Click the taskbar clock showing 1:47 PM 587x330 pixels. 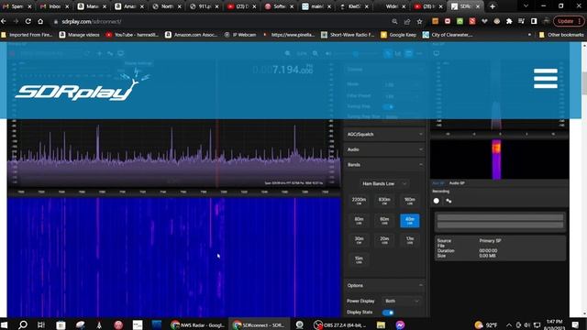(554, 324)
